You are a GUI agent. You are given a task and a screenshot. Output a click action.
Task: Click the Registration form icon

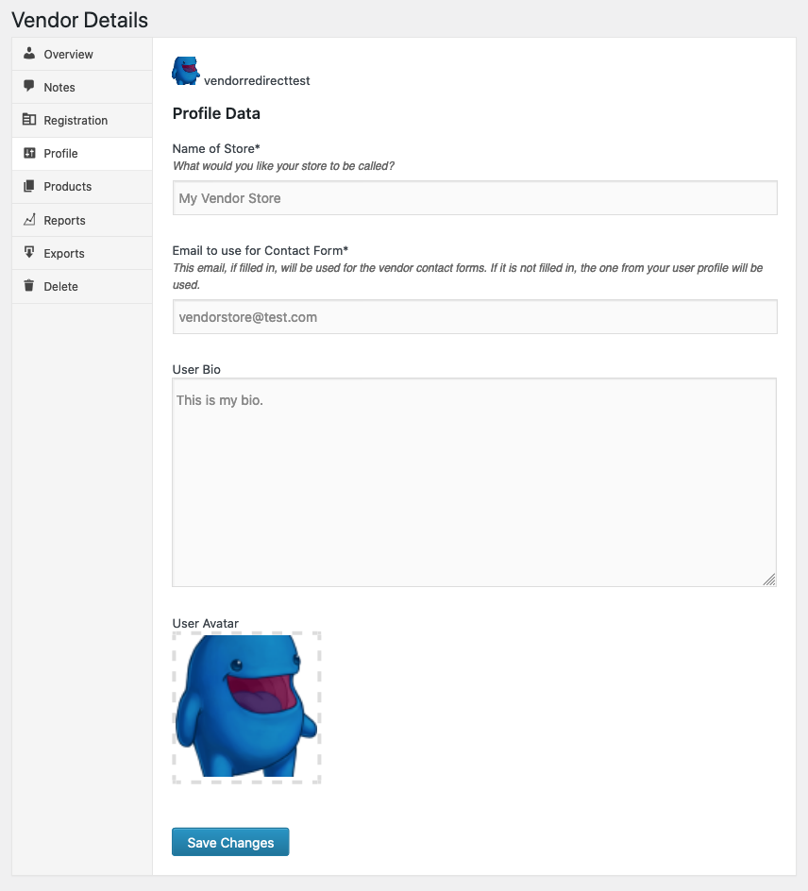point(29,120)
